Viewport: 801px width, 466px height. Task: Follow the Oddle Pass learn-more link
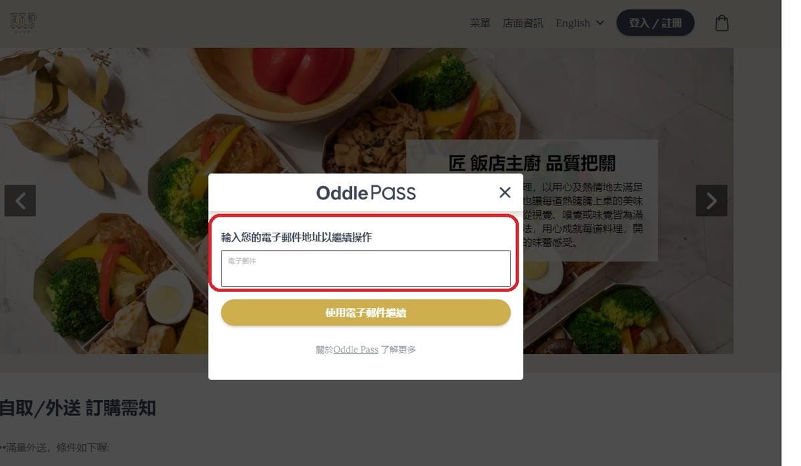pos(356,349)
